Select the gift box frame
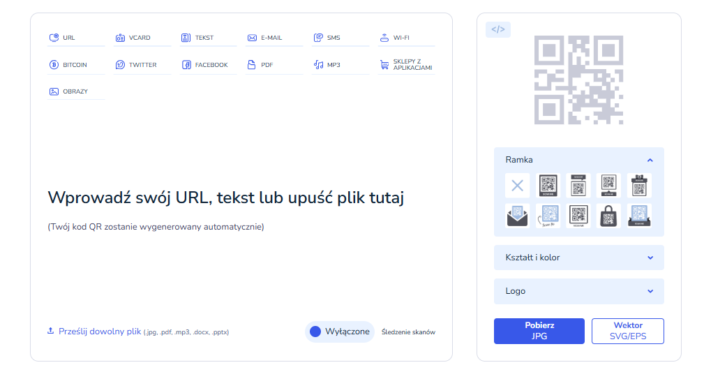Image resolution: width=704 pixels, height=372 pixels. pyautogui.click(x=639, y=186)
